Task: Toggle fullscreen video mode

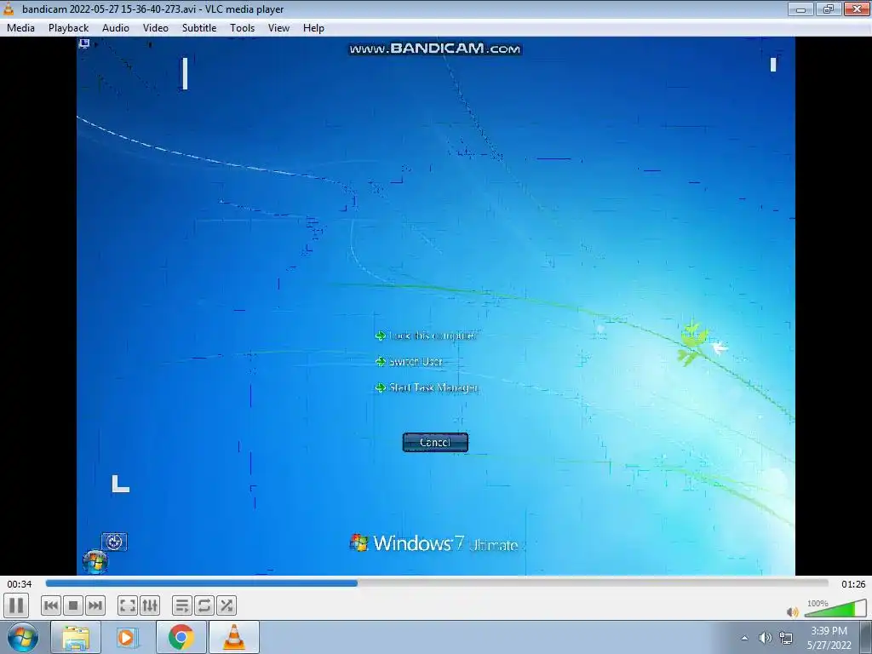Action: [x=128, y=605]
